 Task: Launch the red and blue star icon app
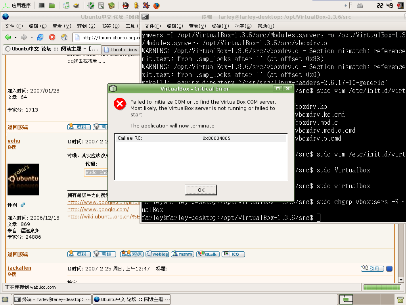click(146, 6)
